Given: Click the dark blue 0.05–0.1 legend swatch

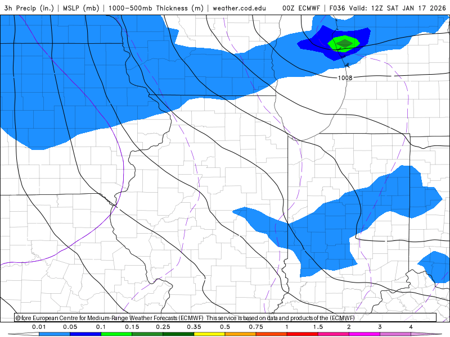Looking at the screenshot, I should (85, 334).
